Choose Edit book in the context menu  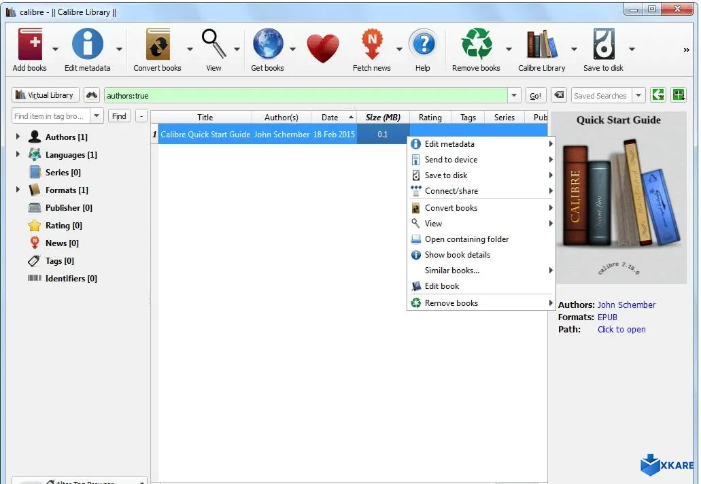click(481, 286)
